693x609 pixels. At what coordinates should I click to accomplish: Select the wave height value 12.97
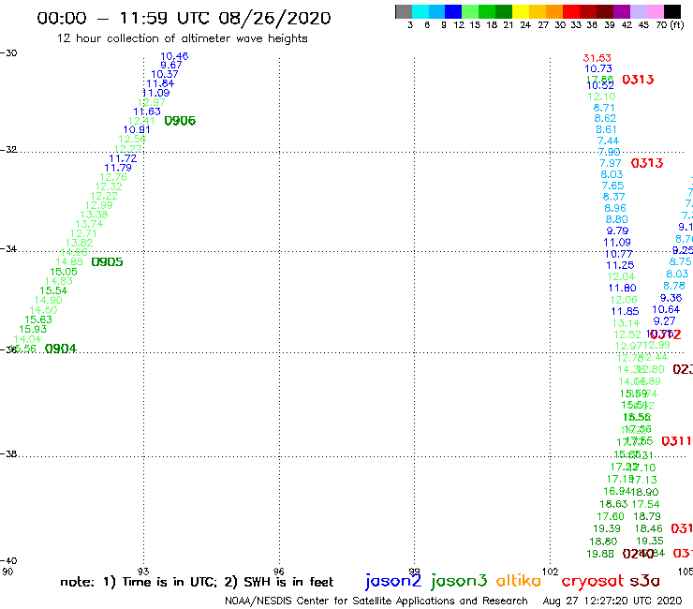tap(152, 102)
